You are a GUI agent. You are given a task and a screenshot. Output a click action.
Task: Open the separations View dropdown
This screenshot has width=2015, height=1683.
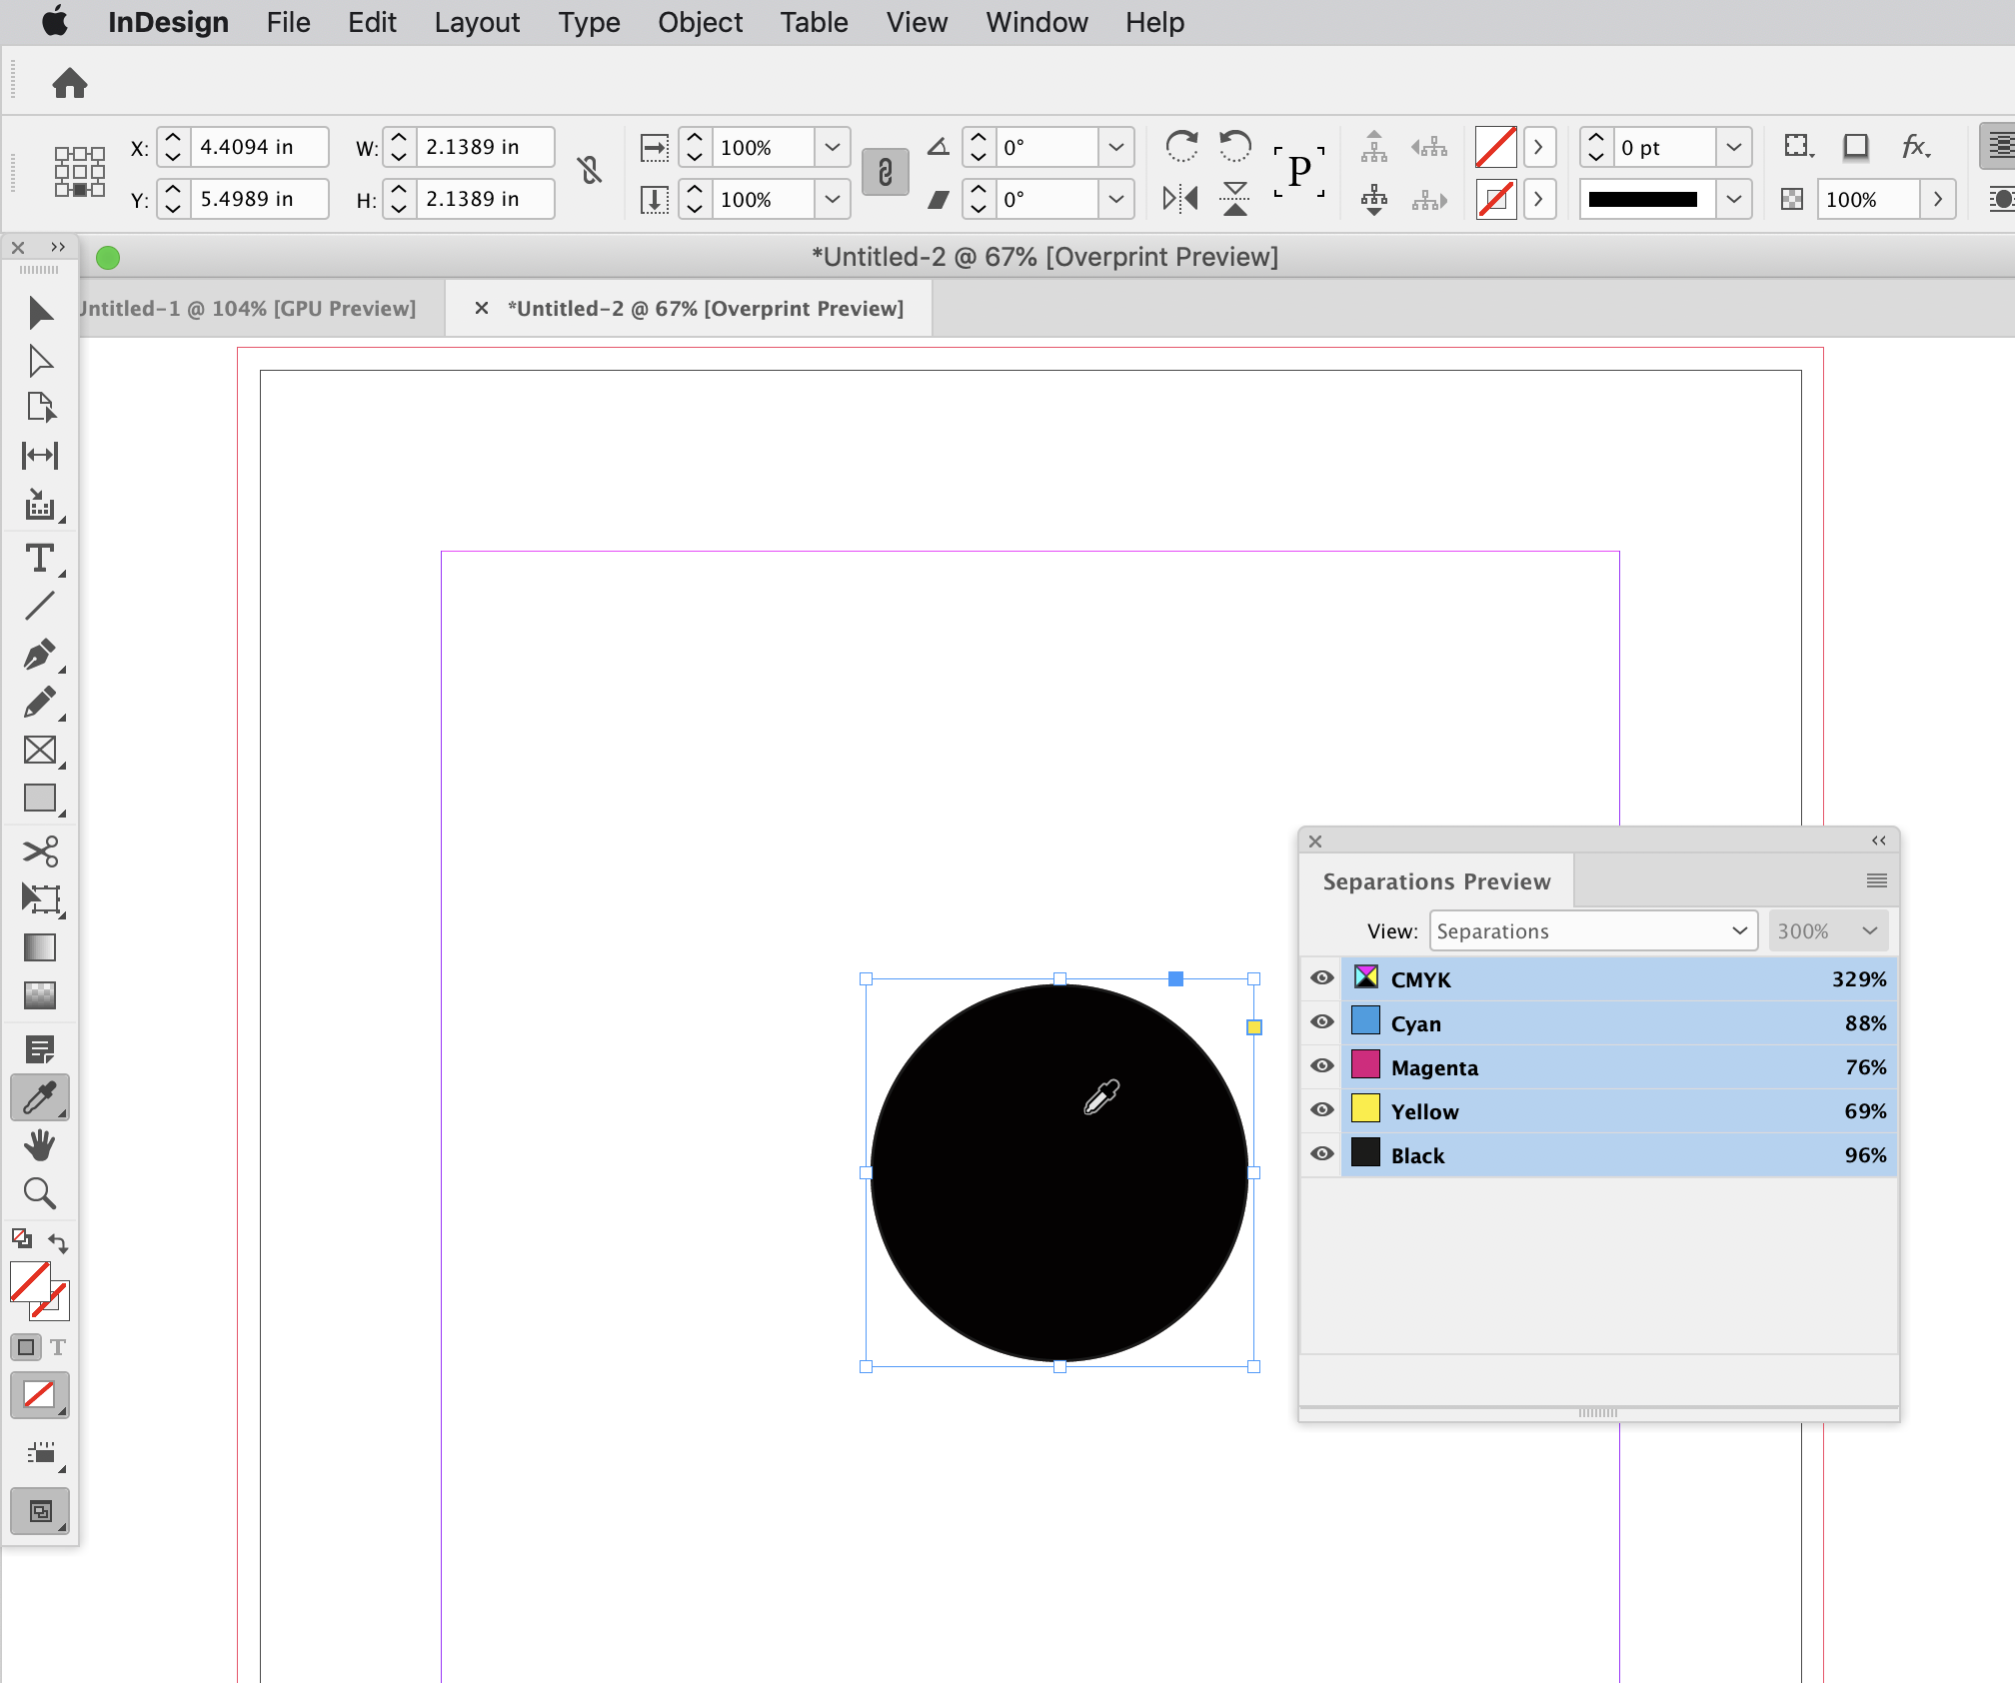click(x=1593, y=930)
